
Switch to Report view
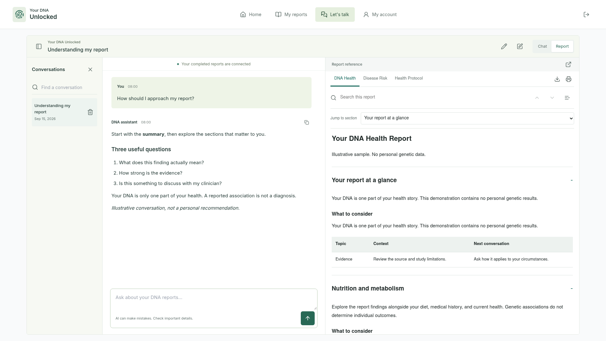(562, 46)
